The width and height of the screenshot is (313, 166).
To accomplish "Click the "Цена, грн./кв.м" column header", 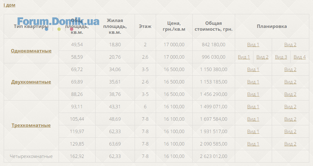I will pos(174,26).
